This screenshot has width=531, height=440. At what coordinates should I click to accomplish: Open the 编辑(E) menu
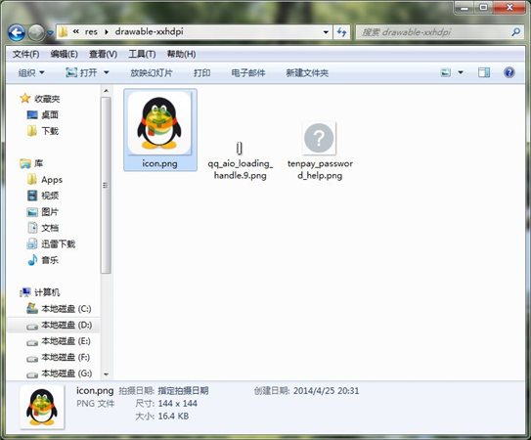[64, 54]
